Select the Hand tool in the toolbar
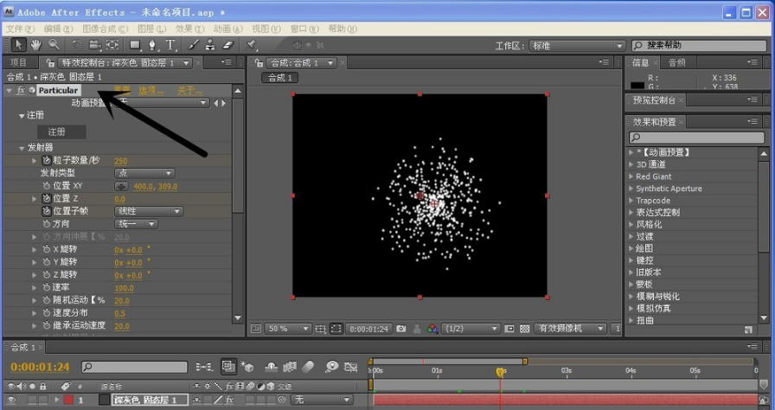Screen dimensions: 775x410 click(x=36, y=45)
